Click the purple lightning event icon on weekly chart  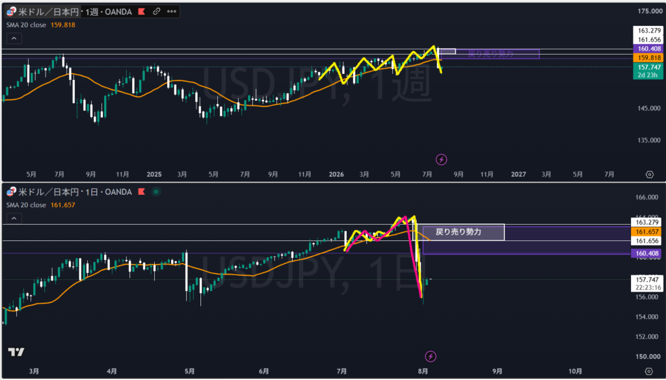(x=442, y=159)
